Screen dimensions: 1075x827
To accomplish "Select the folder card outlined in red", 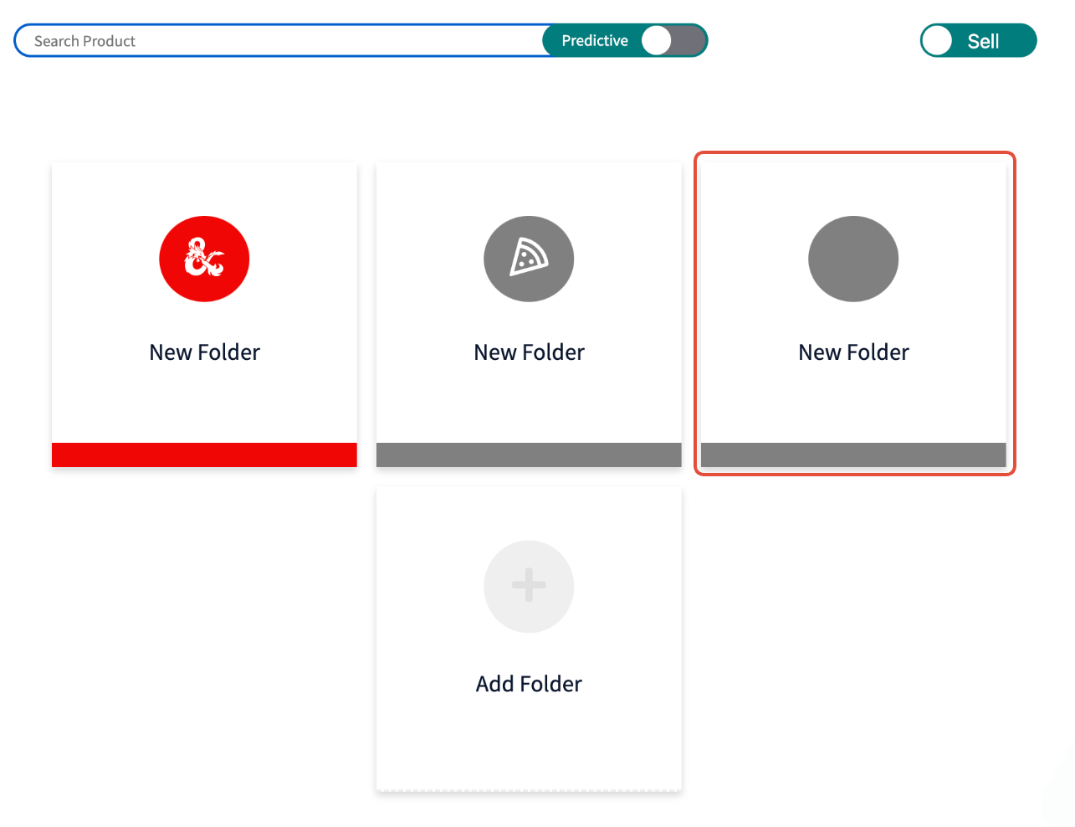I will click(854, 314).
